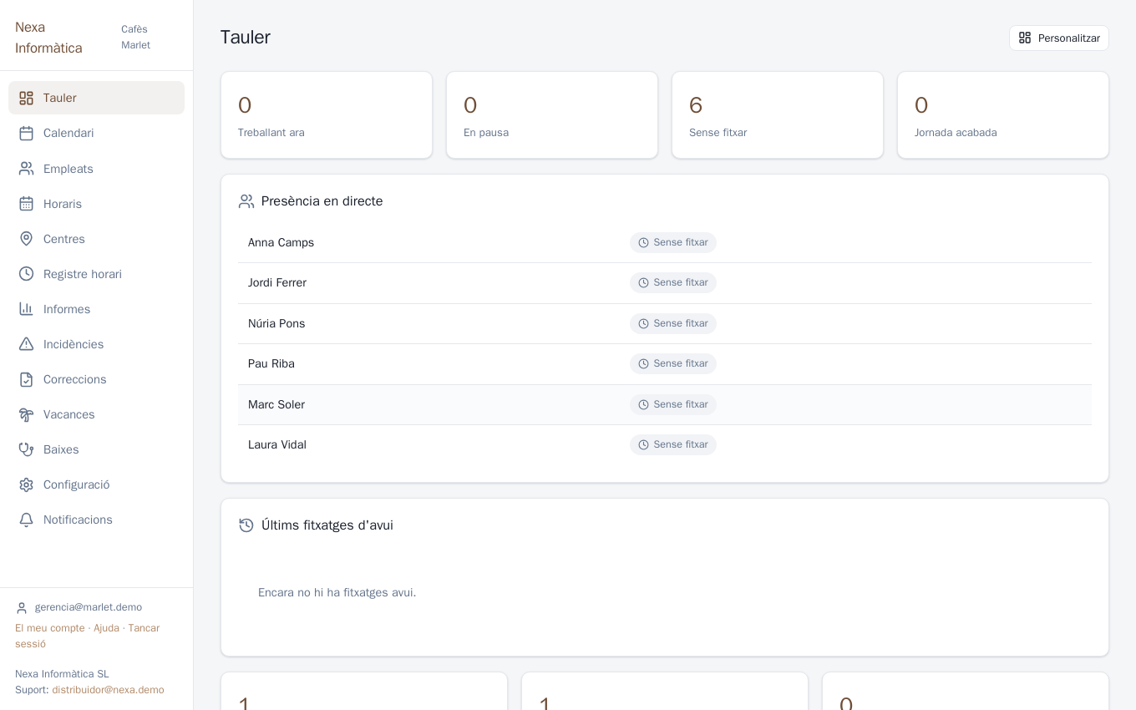Click the clock icon in Anna Camps status
Viewport: 1136px width, 710px height.
click(x=644, y=243)
